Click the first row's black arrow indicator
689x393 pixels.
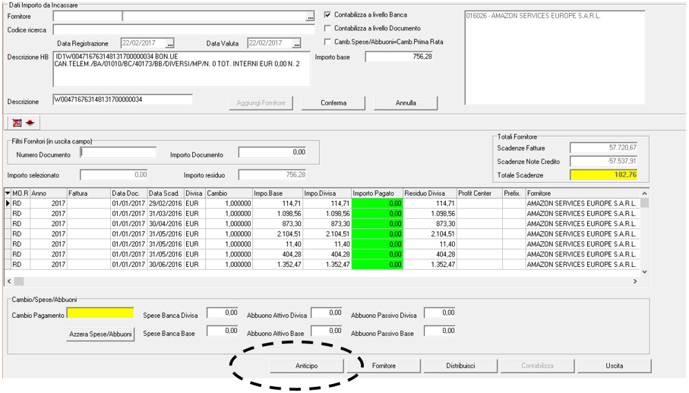[8, 204]
